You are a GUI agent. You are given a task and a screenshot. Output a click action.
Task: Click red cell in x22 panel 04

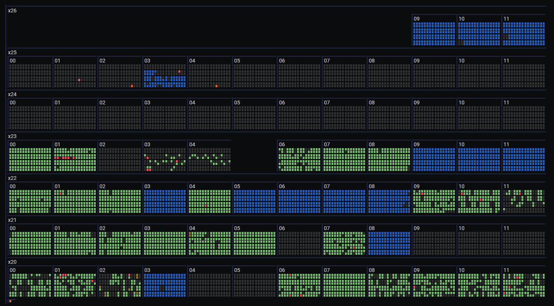pos(205,206)
